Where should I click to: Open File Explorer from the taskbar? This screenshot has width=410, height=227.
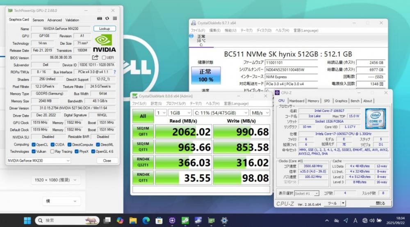[x=133, y=220]
